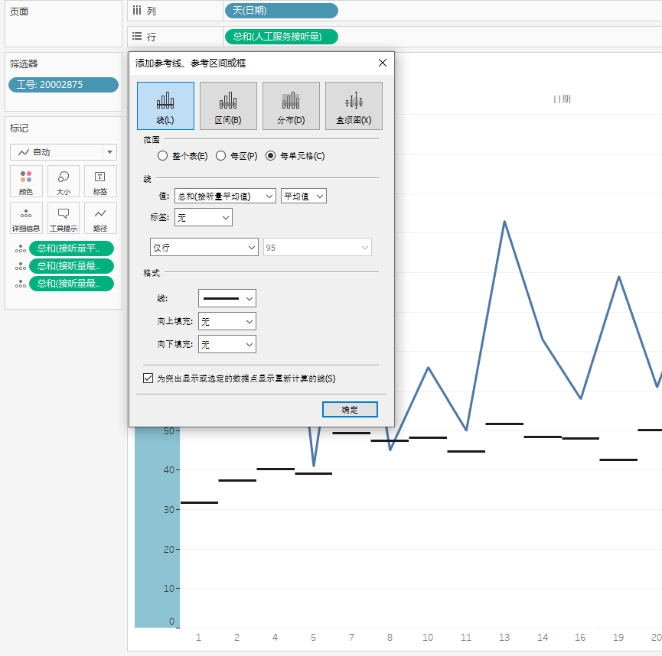Click x-axis label 19 in chart
The image size is (662, 656).
(x=618, y=638)
